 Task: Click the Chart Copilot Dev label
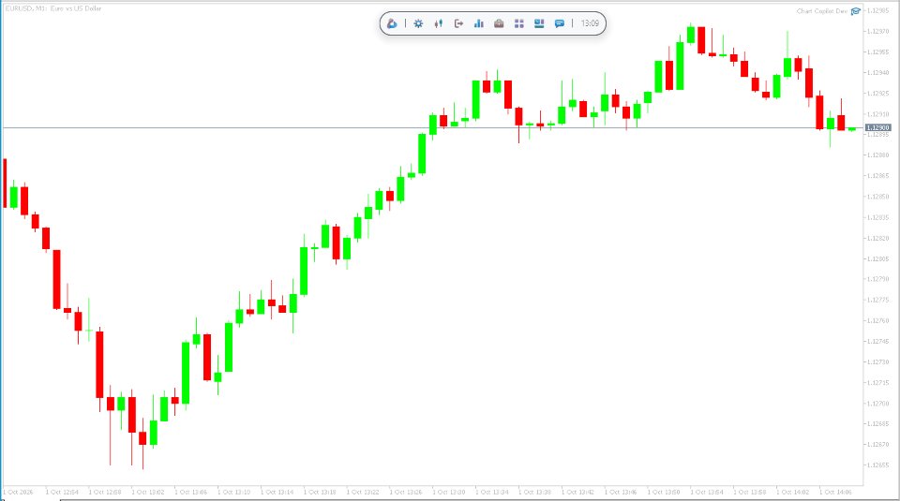(822, 11)
